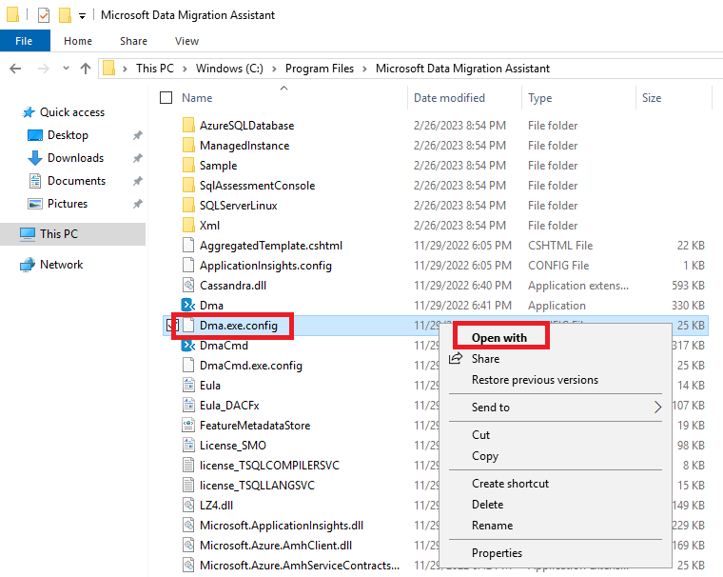This screenshot has height=577, width=723.
Task: Click the Up one level arrow
Action: coord(86,69)
